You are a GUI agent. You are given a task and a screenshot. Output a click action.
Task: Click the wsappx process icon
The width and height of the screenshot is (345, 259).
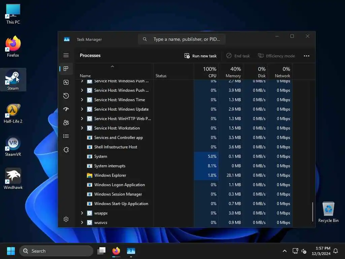point(90,213)
